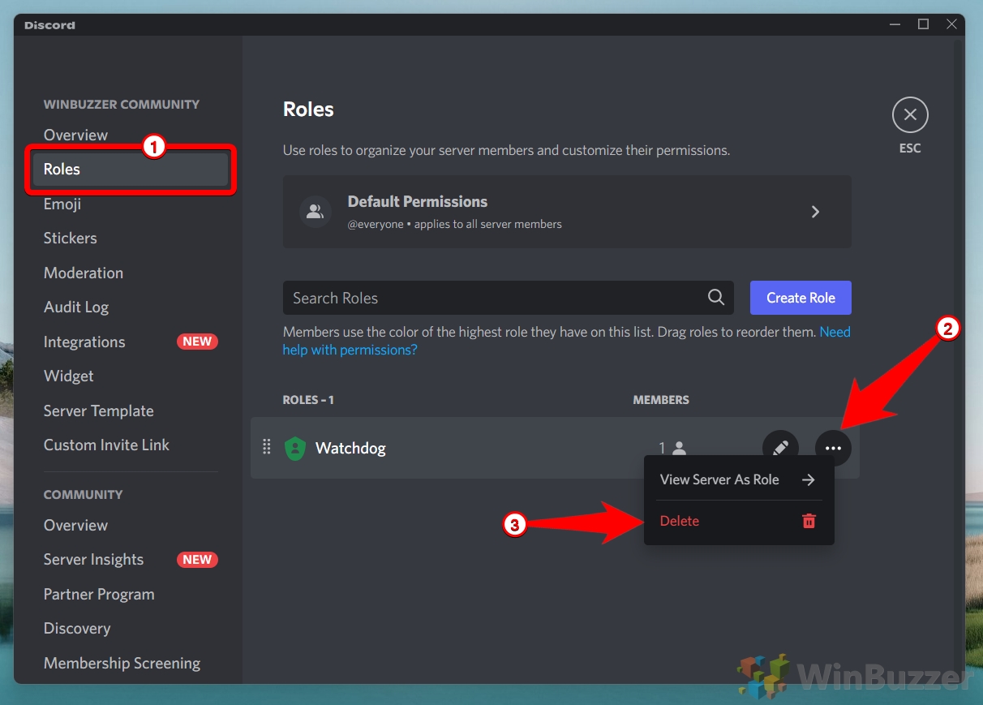Edit the Watchdog role with the pencil
This screenshot has width=983, height=705.
[780, 448]
